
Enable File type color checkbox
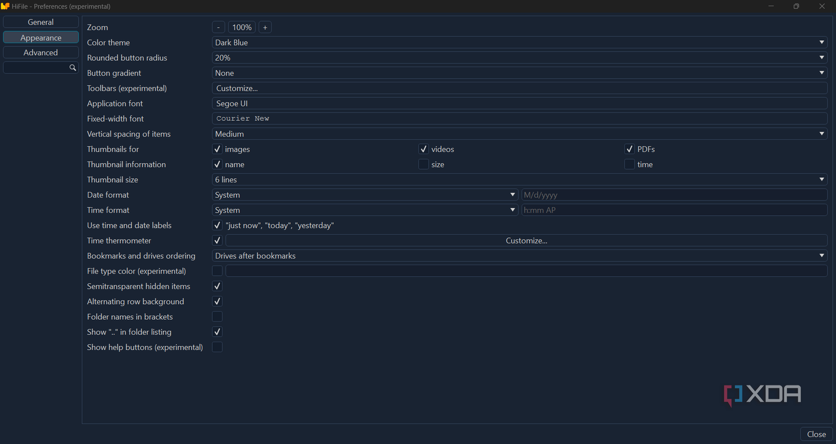217,271
